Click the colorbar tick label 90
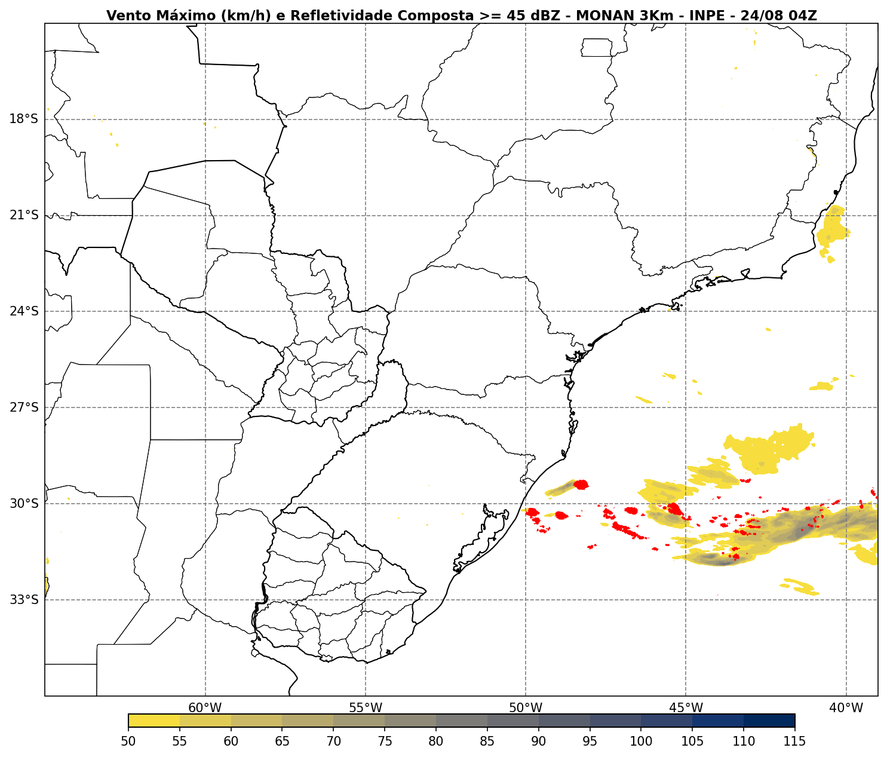This screenshot has height=757, width=887. [539, 742]
